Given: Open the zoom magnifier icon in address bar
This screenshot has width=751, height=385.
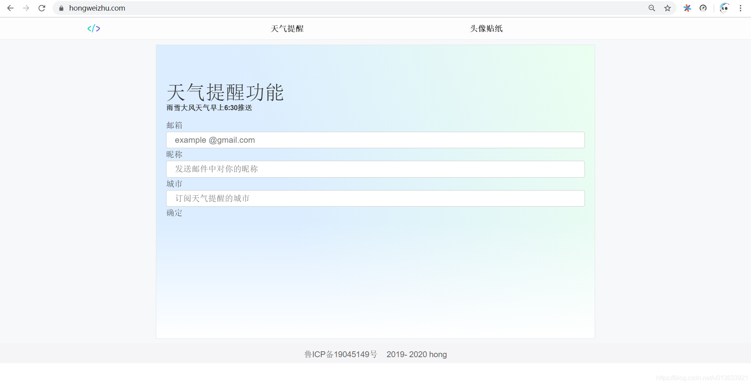Looking at the screenshot, I should click(652, 8).
